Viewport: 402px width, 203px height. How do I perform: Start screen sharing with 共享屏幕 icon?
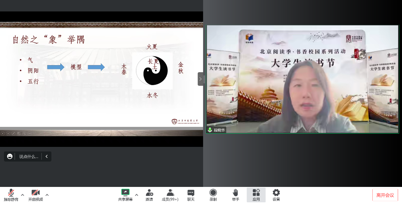point(125,193)
